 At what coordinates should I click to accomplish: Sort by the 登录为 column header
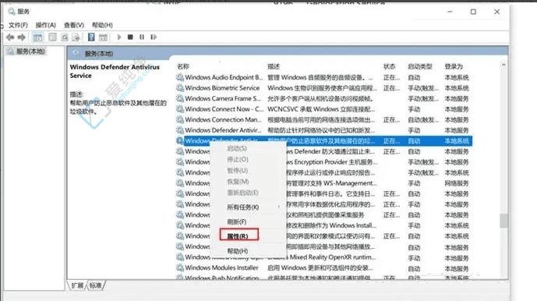454,66
